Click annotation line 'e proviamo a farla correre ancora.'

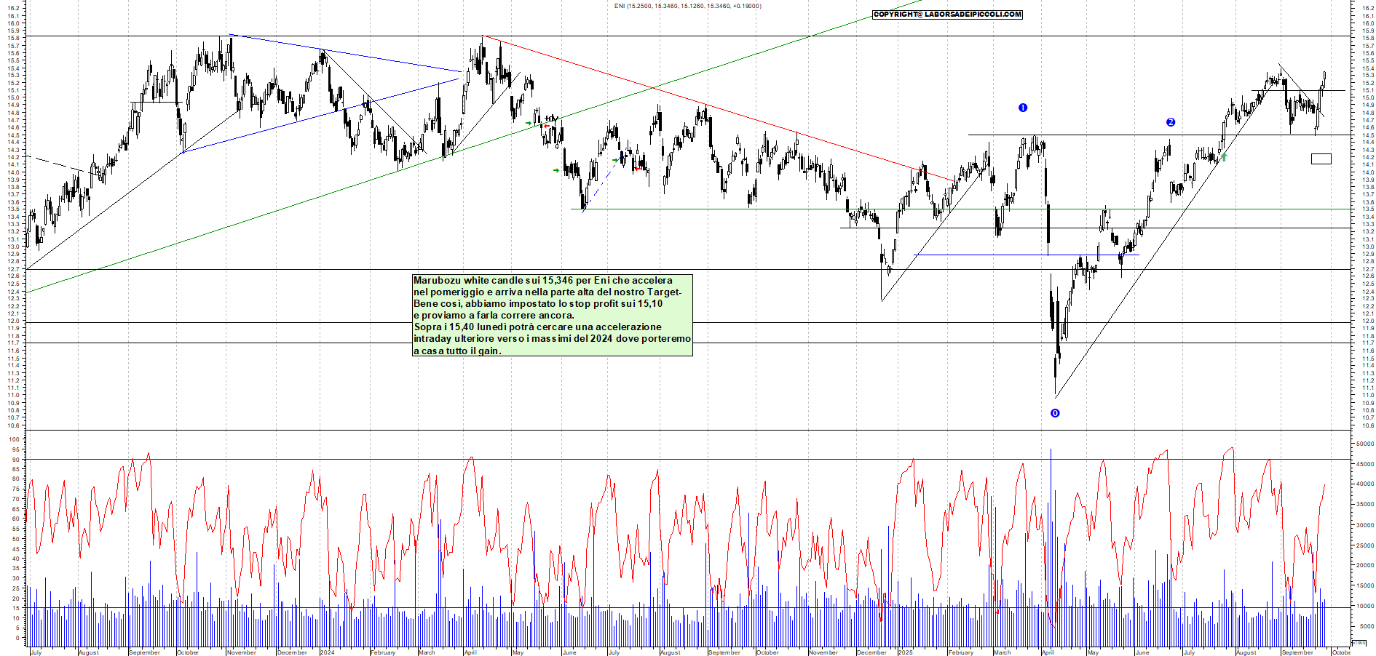coord(494,315)
